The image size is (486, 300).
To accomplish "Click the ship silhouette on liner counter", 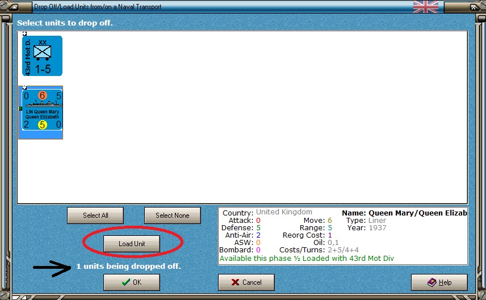I will [x=43, y=104].
